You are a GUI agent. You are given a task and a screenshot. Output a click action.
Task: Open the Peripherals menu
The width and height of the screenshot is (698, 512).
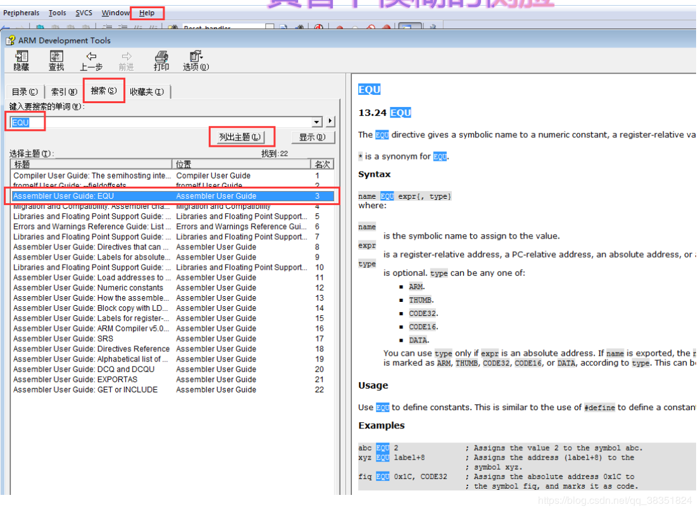(21, 13)
